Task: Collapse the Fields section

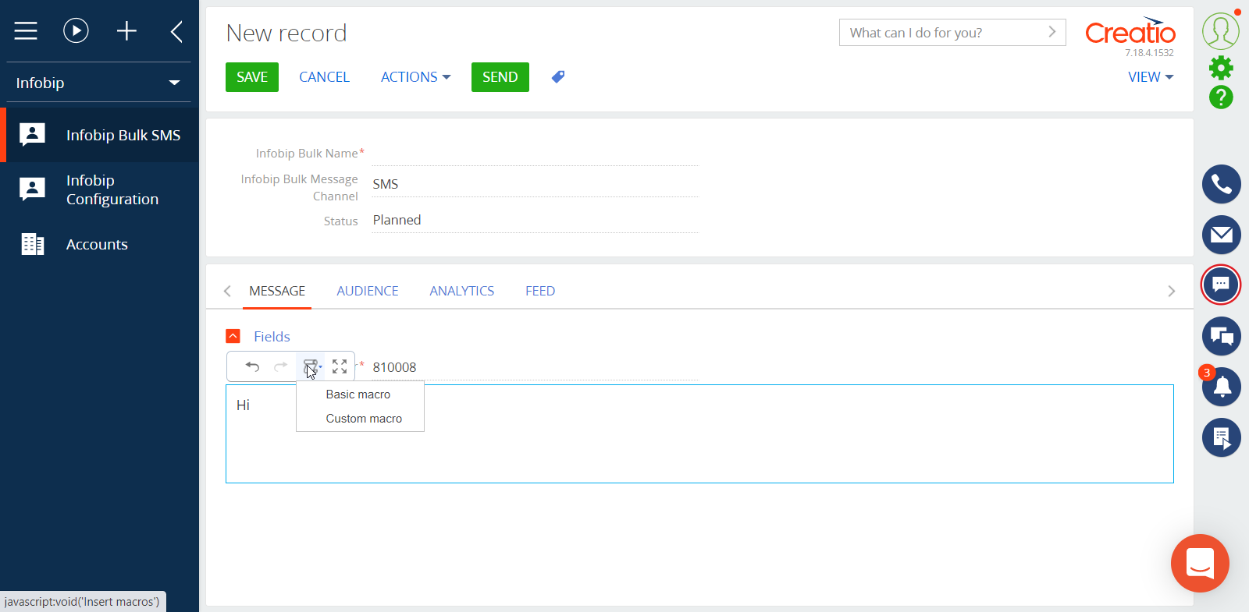Action: click(x=233, y=336)
